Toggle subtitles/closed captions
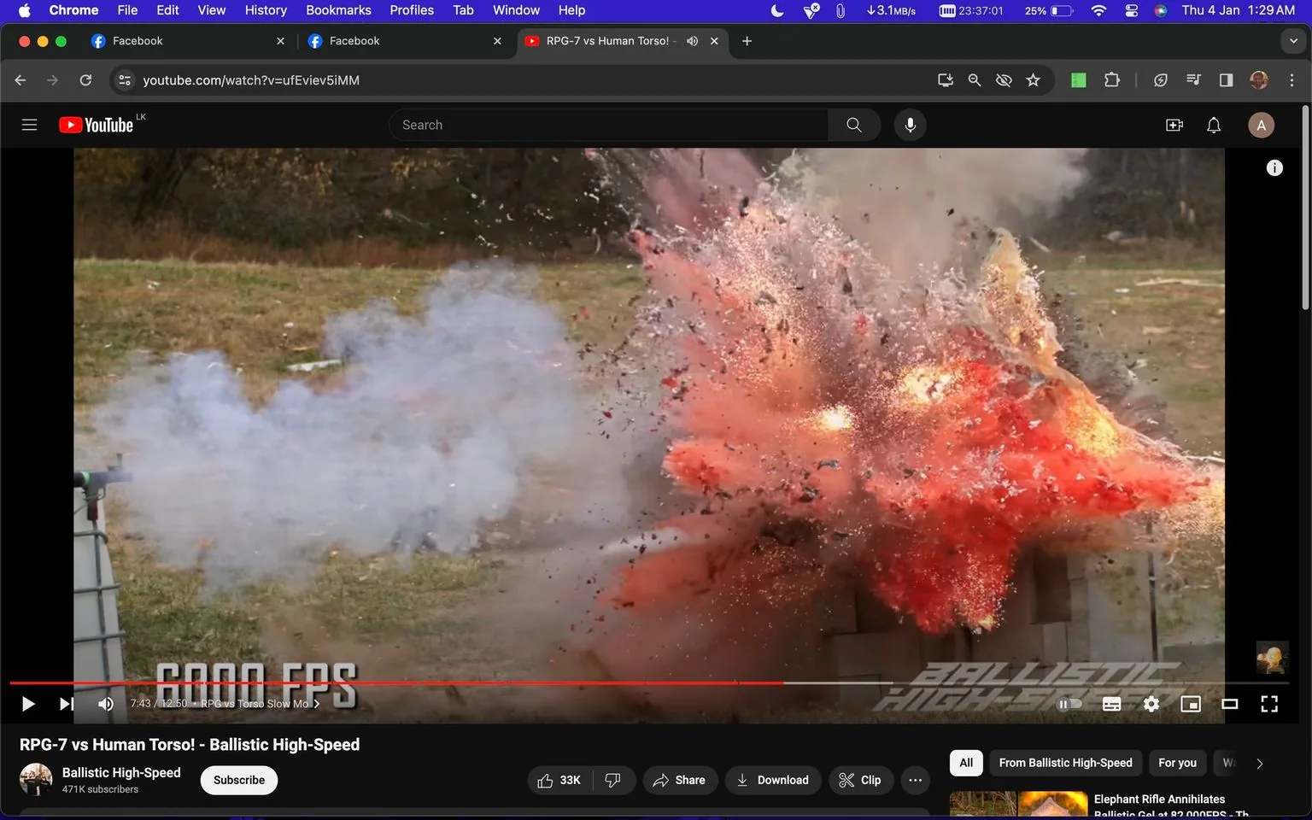The width and height of the screenshot is (1312, 820). tap(1111, 704)
